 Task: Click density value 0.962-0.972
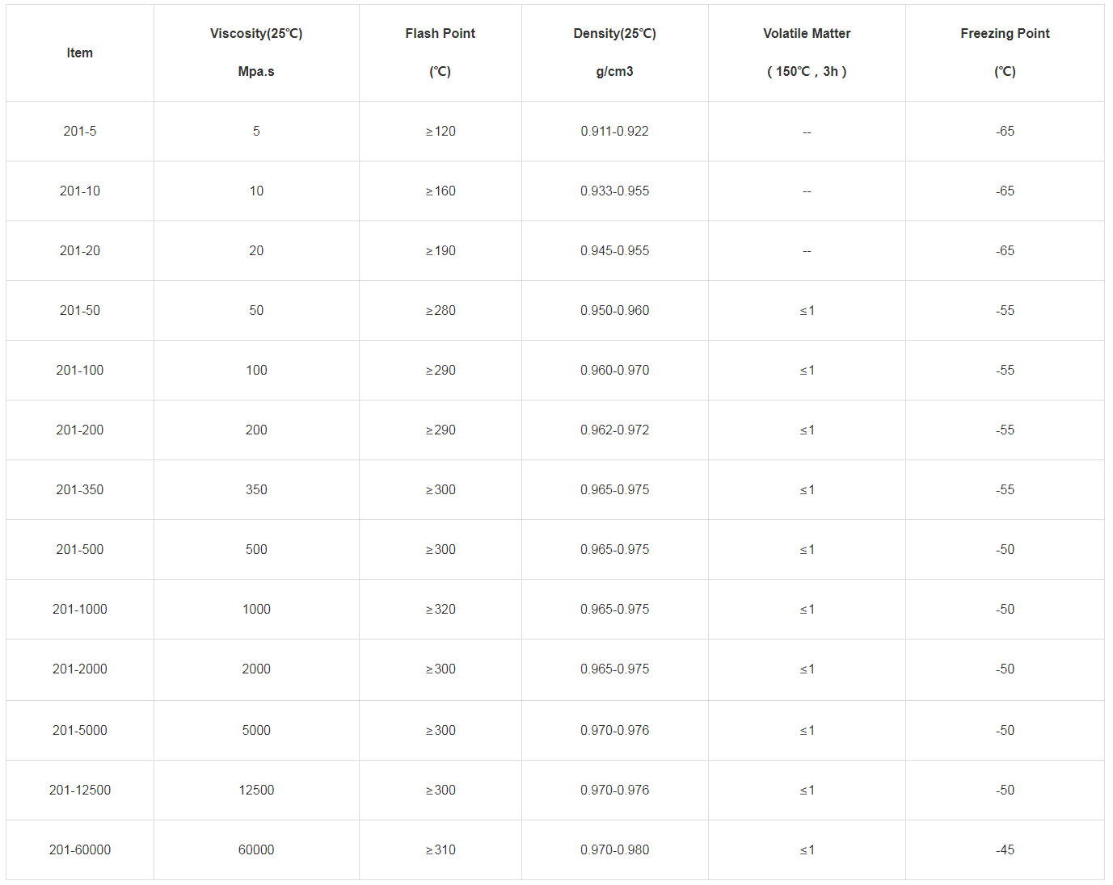[614, 430]
